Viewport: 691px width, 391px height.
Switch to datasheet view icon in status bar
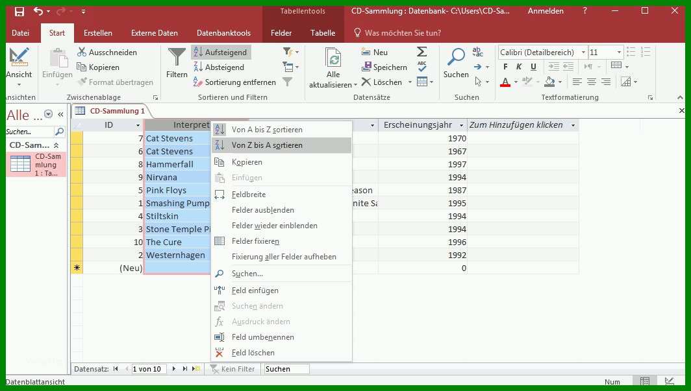(x=645, y=381)
